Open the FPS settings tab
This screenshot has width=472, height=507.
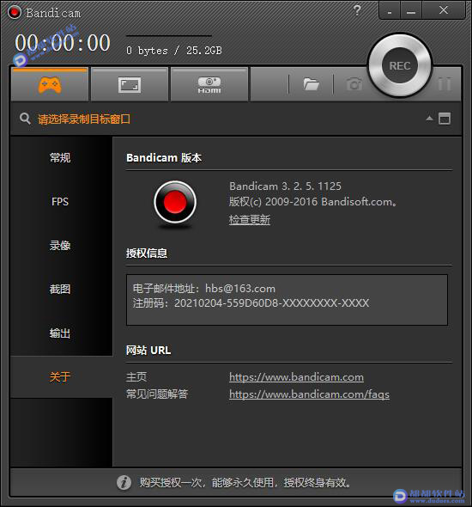60,201
